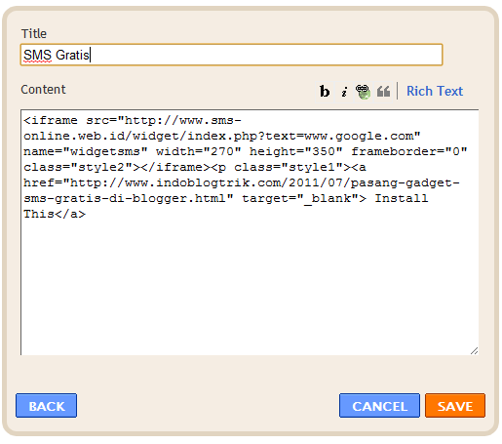Insert a hyperlink with the link icon
Screen dimensions: 502x444
(363, 91)
